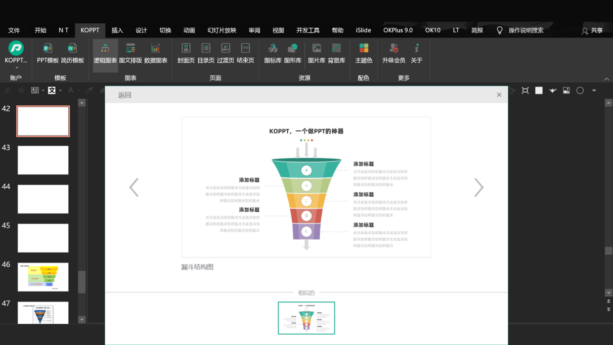Image resolution: width=613 pixels, height=345 pixels.
Task: Insert a 封面页 cover page
Action: coord(186,53)
